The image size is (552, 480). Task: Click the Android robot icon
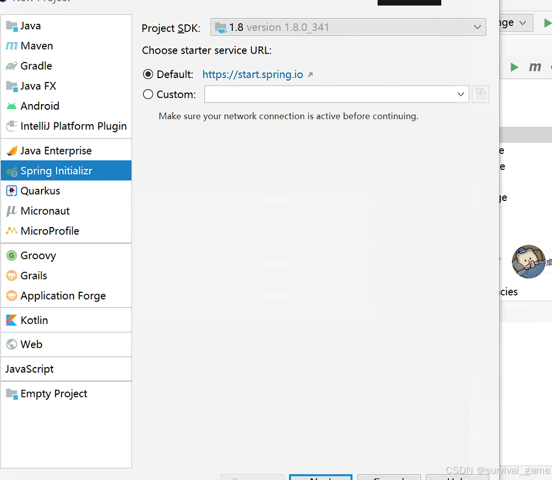(x=12, y=106)
